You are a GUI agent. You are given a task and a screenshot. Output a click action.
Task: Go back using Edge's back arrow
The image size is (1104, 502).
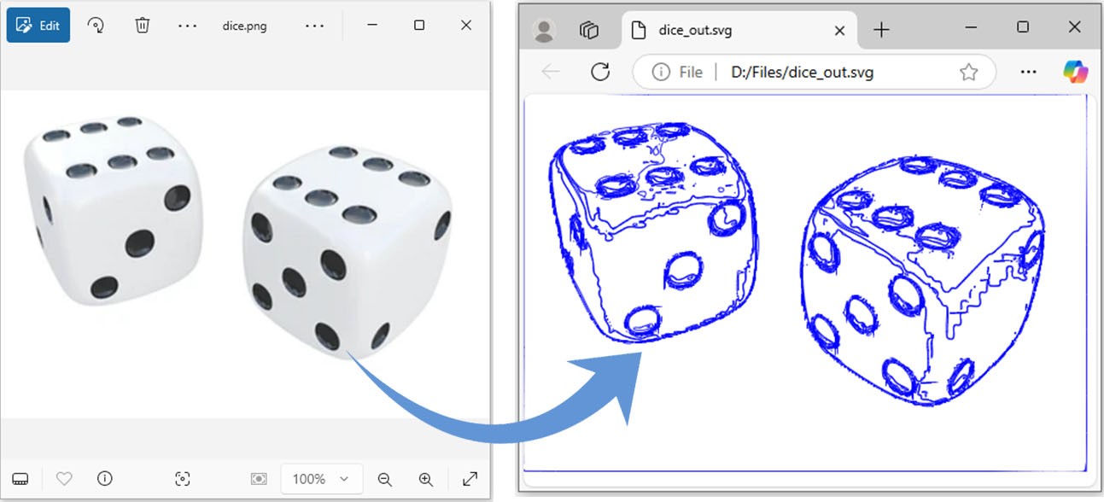coord(551,72)
